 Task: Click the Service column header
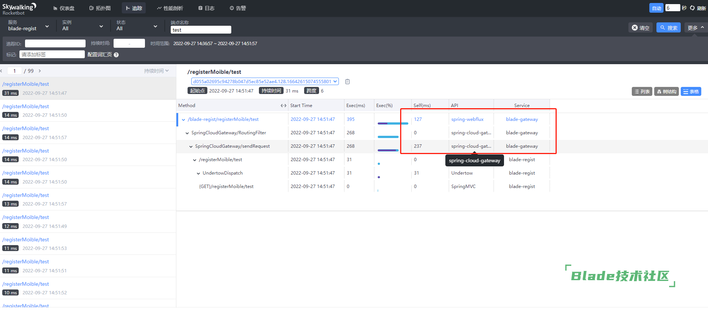[x=522, y=106]
